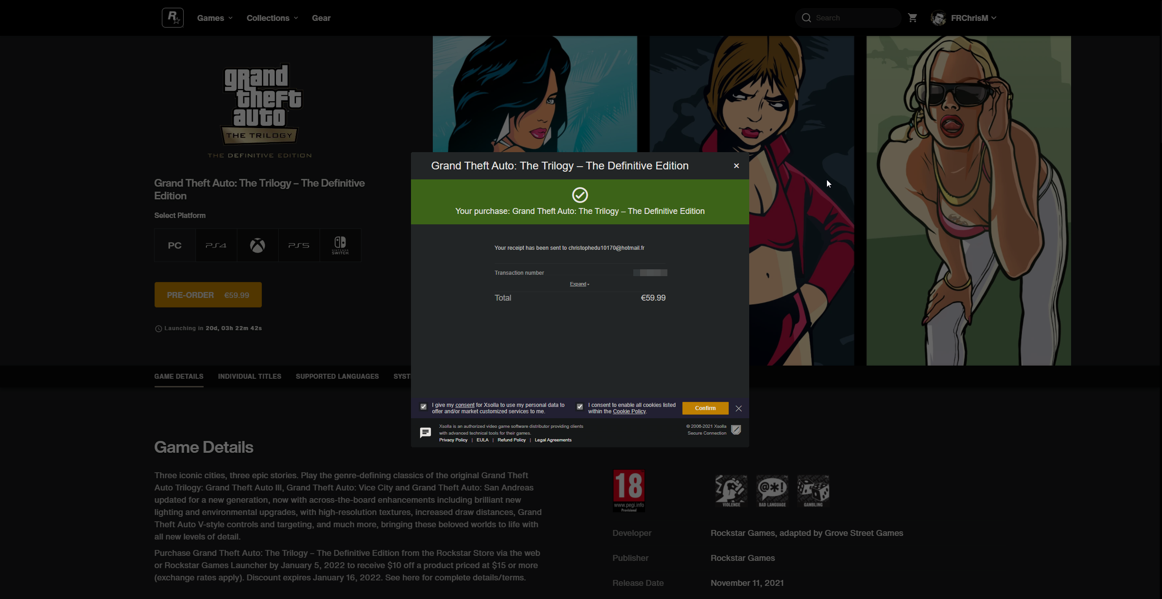Open the Gear menu item

tap(321, 18)
